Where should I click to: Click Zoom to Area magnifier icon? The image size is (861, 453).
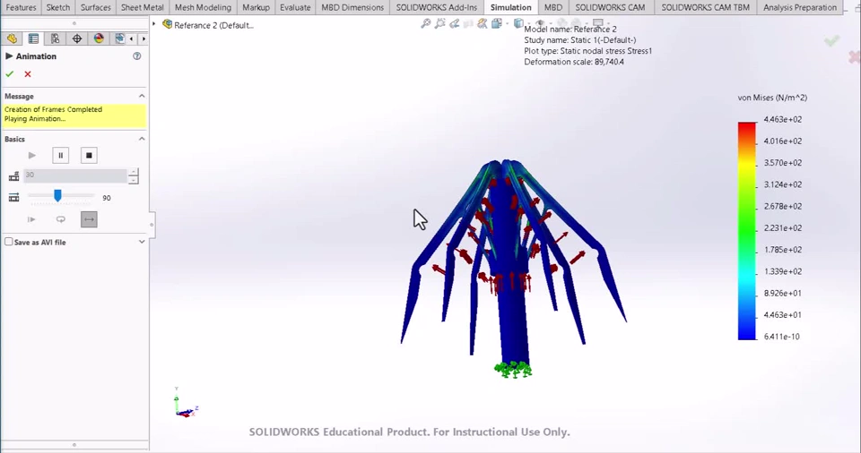pyautogui.click(x=439, y=23)
